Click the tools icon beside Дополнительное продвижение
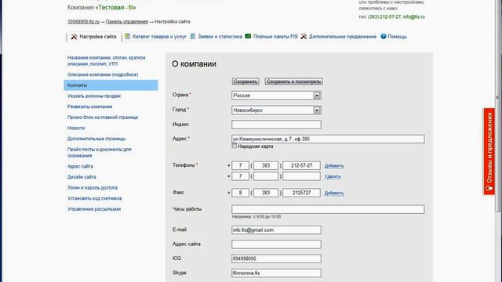 click(x=304, y=37)
